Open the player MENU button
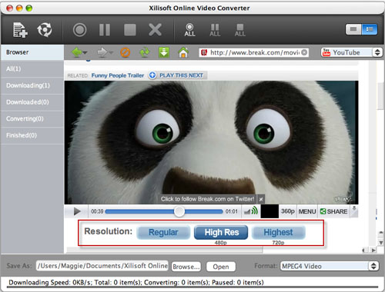The image size is (385, 292). [x=307, y=211]
